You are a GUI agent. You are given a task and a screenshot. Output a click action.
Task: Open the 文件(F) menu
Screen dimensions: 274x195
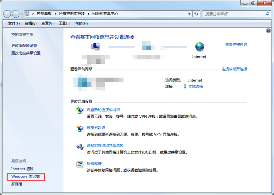[14, 23]
